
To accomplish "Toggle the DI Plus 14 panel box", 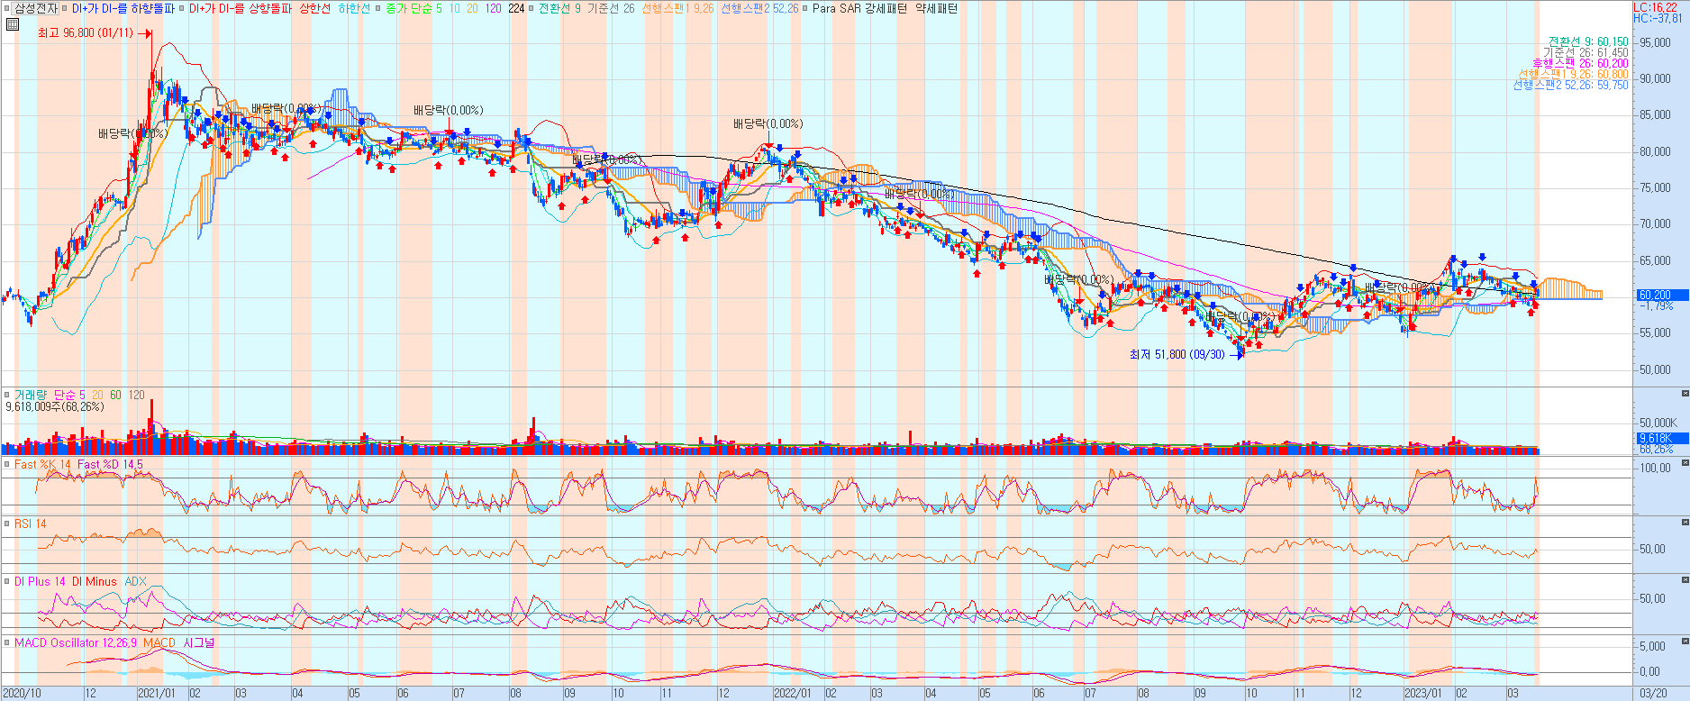I will tap(7, 582).
